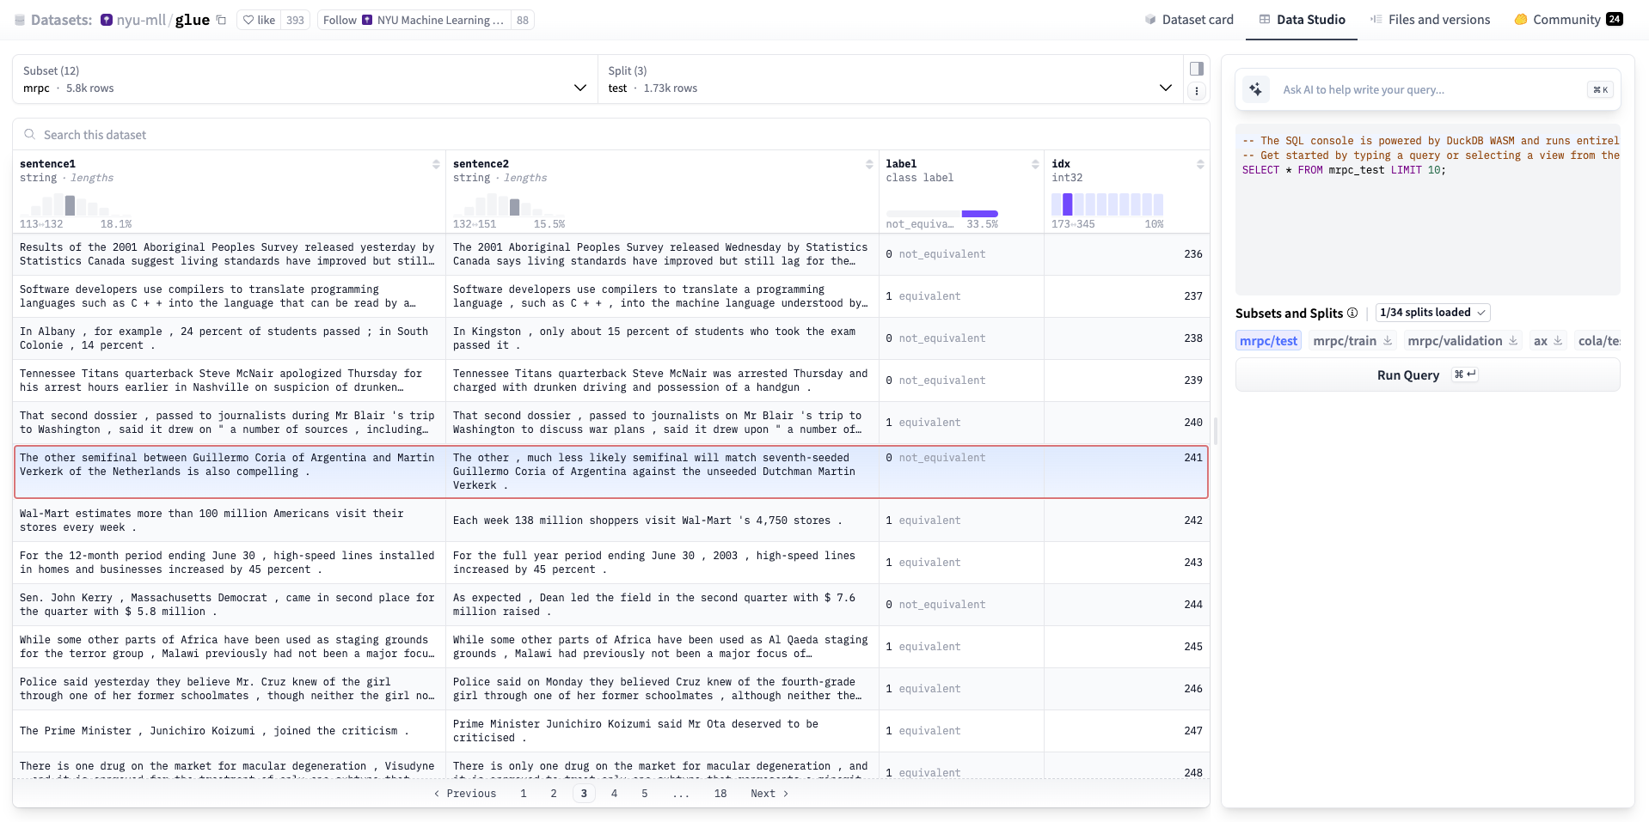
Task: Sort by the idx column
Action: pyautogui.click(x=1200, y=164)
